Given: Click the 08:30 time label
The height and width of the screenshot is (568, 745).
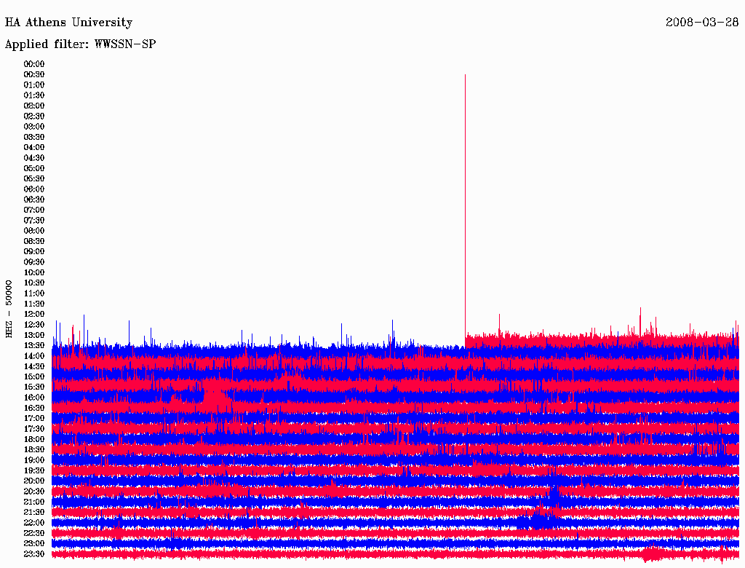Looking at the screenshot, I should tap(34, 241).
